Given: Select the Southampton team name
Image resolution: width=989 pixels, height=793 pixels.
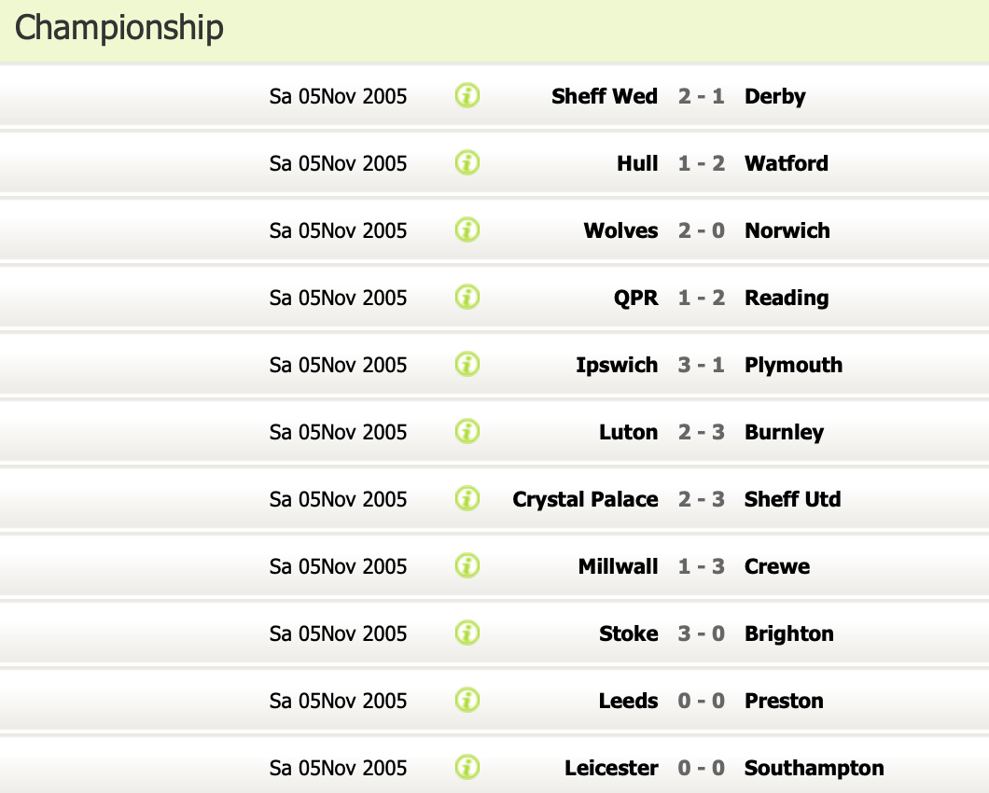Looking at the screenshot, I should (x=814, y=768).
